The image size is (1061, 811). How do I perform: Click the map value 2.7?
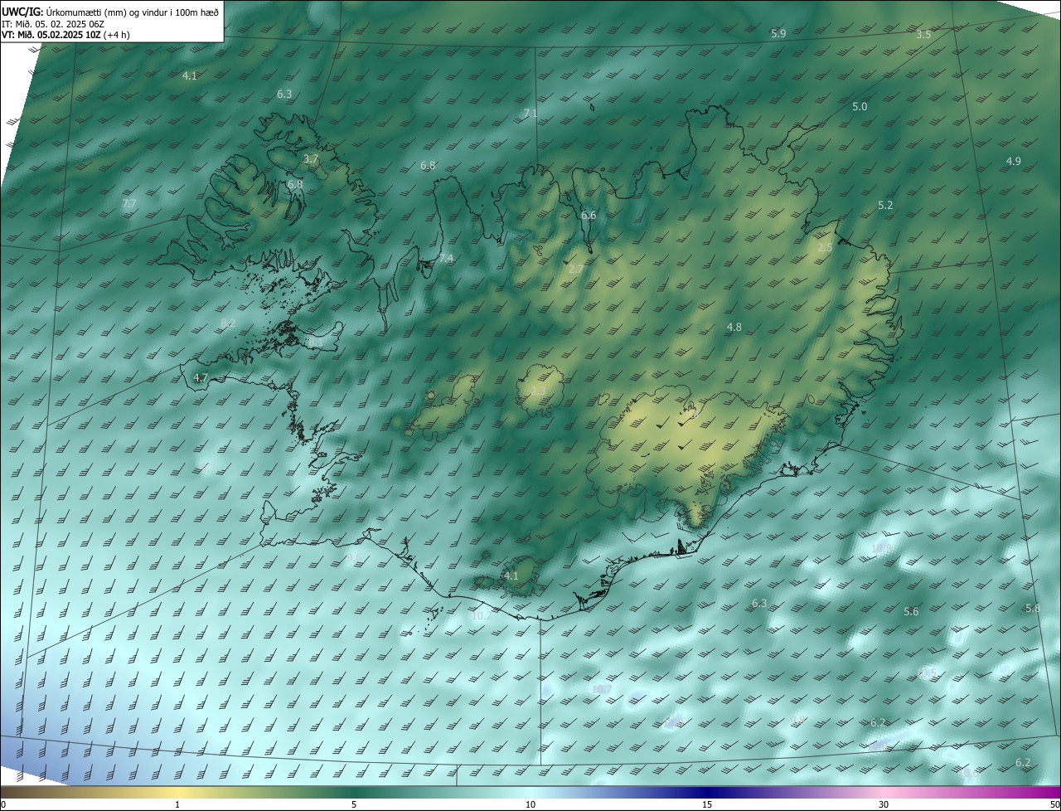pos(575,270)
